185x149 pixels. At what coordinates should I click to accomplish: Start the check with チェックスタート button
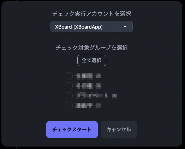click(x=72, y=130)
